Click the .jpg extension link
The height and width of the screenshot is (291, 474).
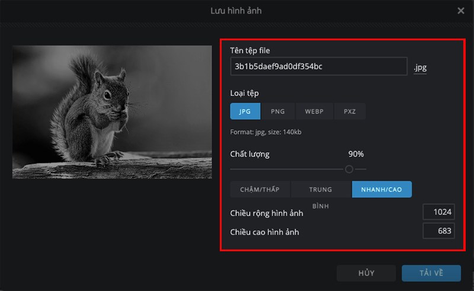click(x=420, y=68)
